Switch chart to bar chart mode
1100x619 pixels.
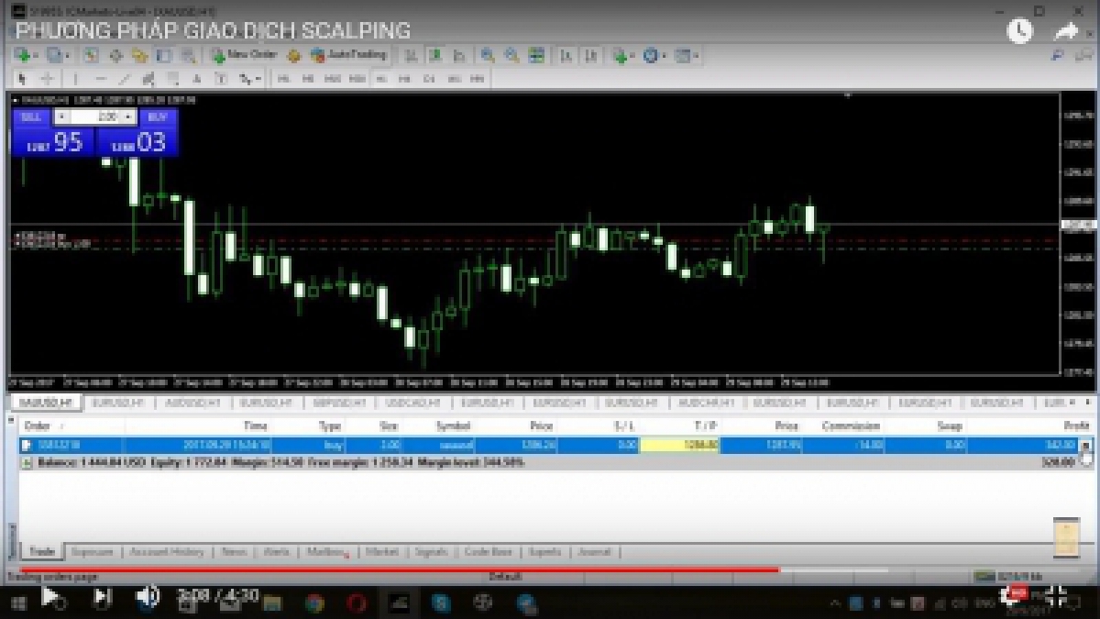coord(411,56)
